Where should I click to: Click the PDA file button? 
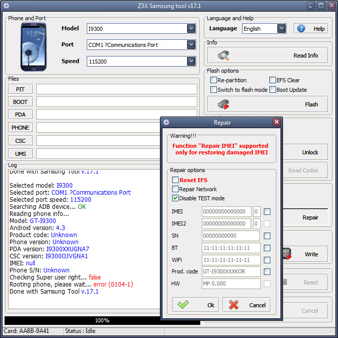pos(21,115)
